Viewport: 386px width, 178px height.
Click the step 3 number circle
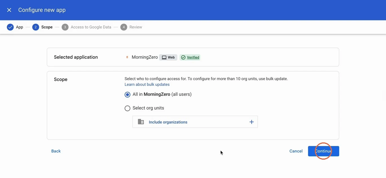pos(65,27)
